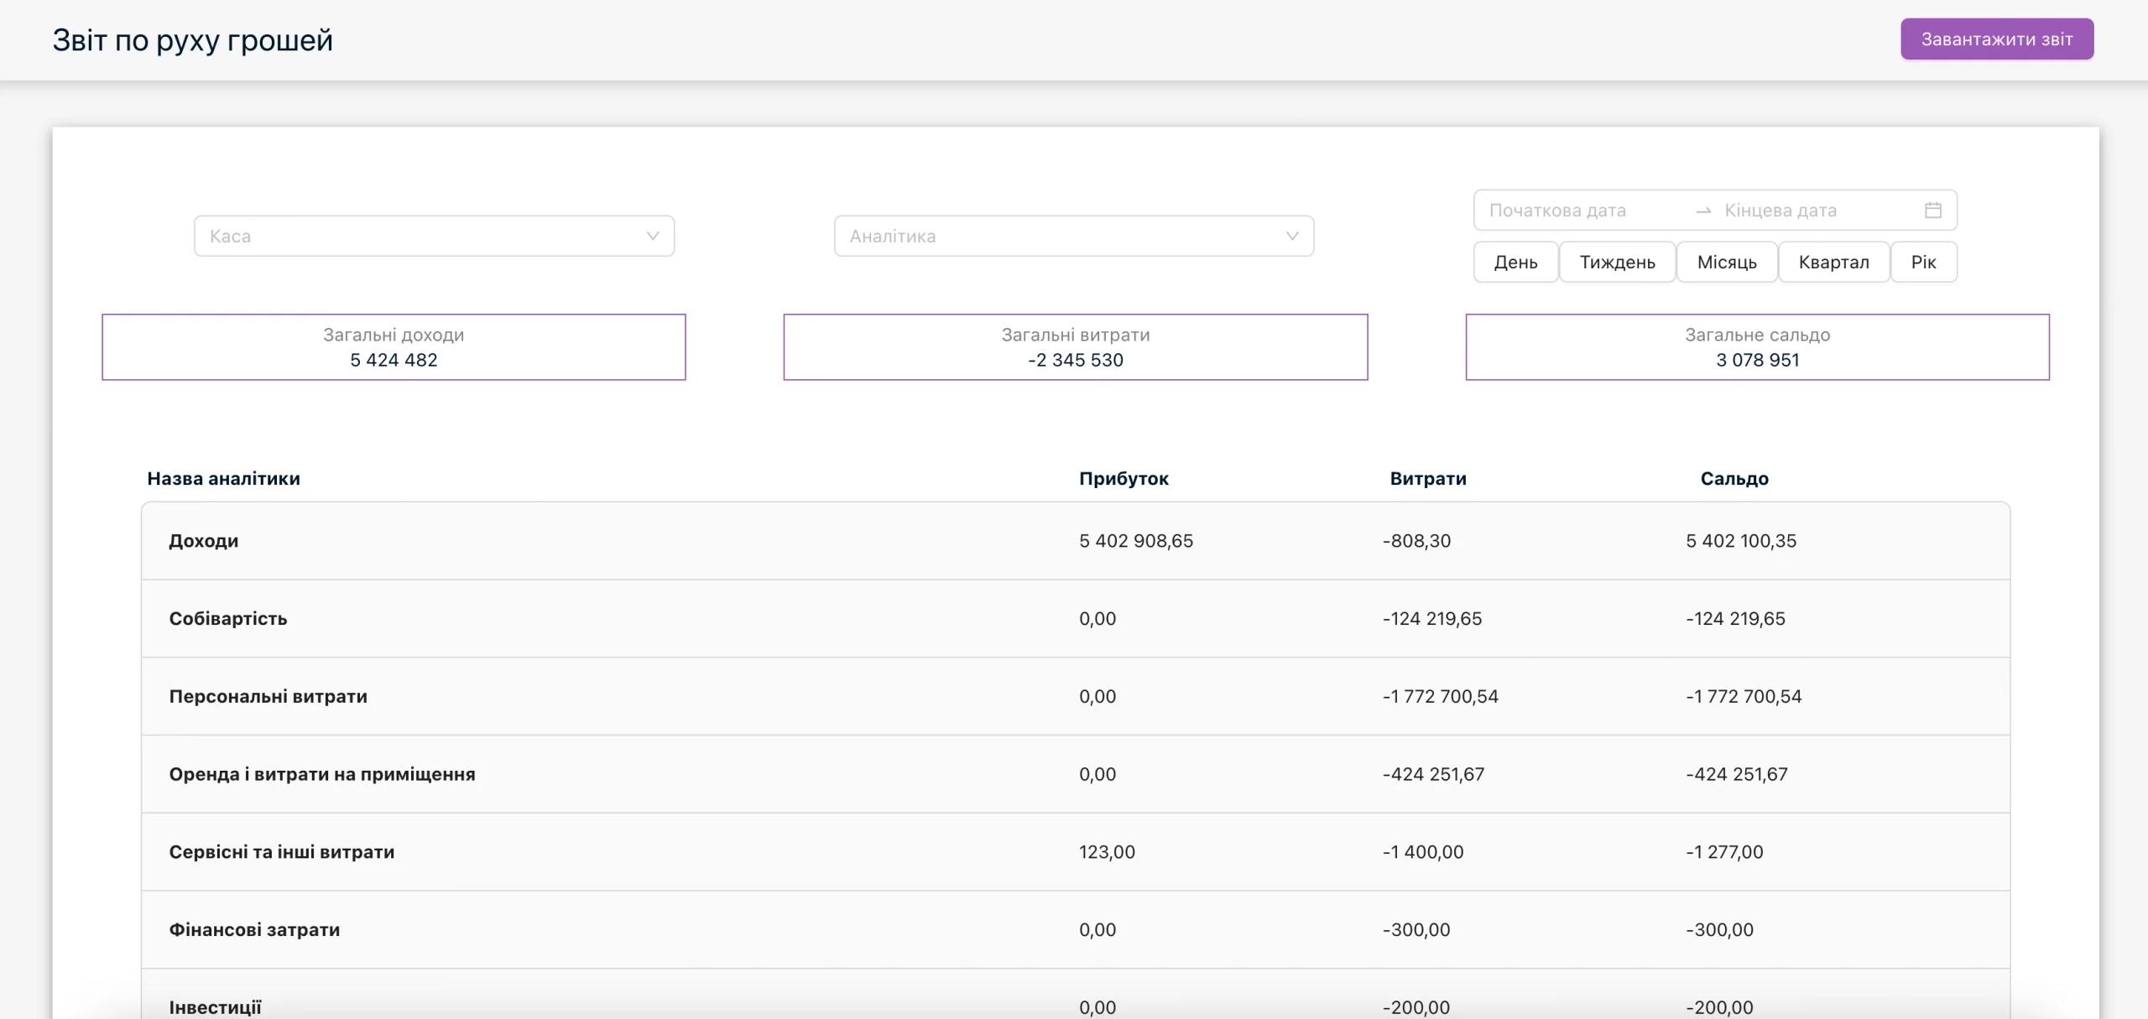Focus the Кінцева дата input
Screen dimensions: 2148x1019
[x=1817, y=211]
